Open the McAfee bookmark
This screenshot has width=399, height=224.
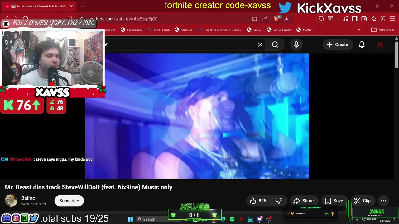(x=304, y=30)
